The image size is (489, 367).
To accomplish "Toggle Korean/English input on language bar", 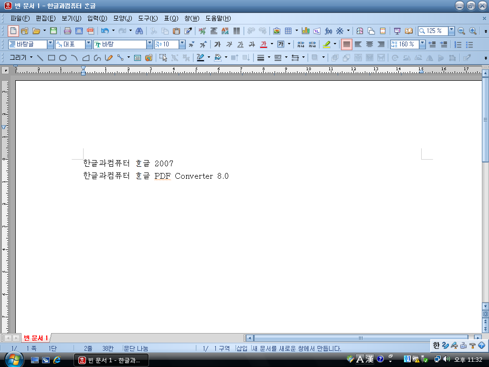I will pos(436,345).
